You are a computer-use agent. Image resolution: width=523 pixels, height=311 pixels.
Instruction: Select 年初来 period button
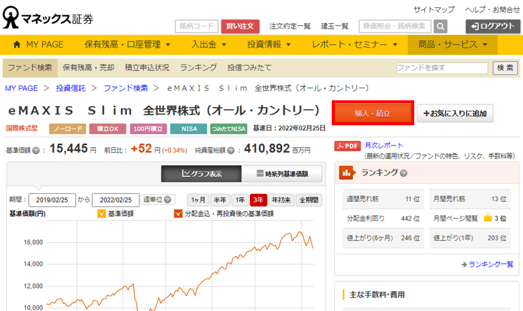tap(282, 200)
